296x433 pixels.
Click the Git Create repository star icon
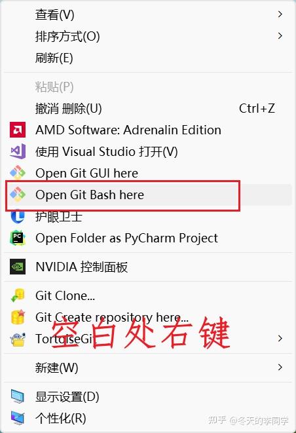(x=18, y=317)
